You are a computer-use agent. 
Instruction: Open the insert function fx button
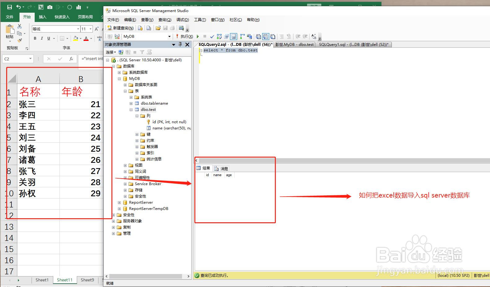pyautogui.click(x=71, y=59)
